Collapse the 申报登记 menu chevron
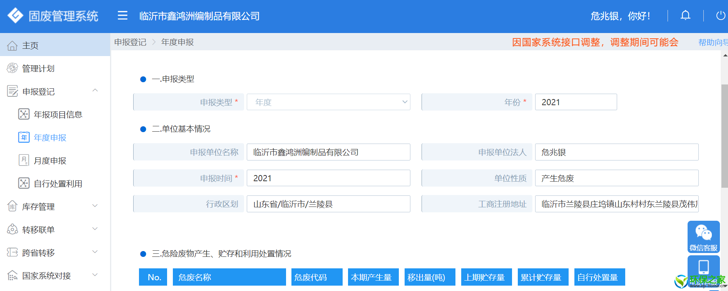 [x=95, y=91]
